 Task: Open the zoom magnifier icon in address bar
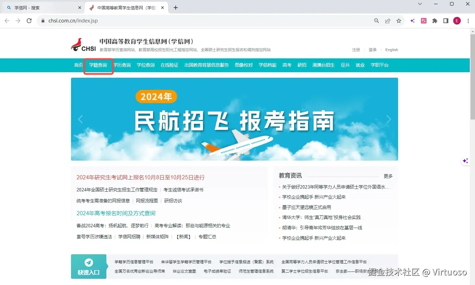[x=377, y=21]
